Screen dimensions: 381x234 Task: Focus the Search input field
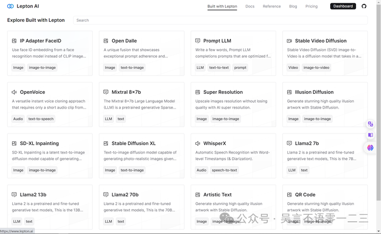[x=220, y=20]
